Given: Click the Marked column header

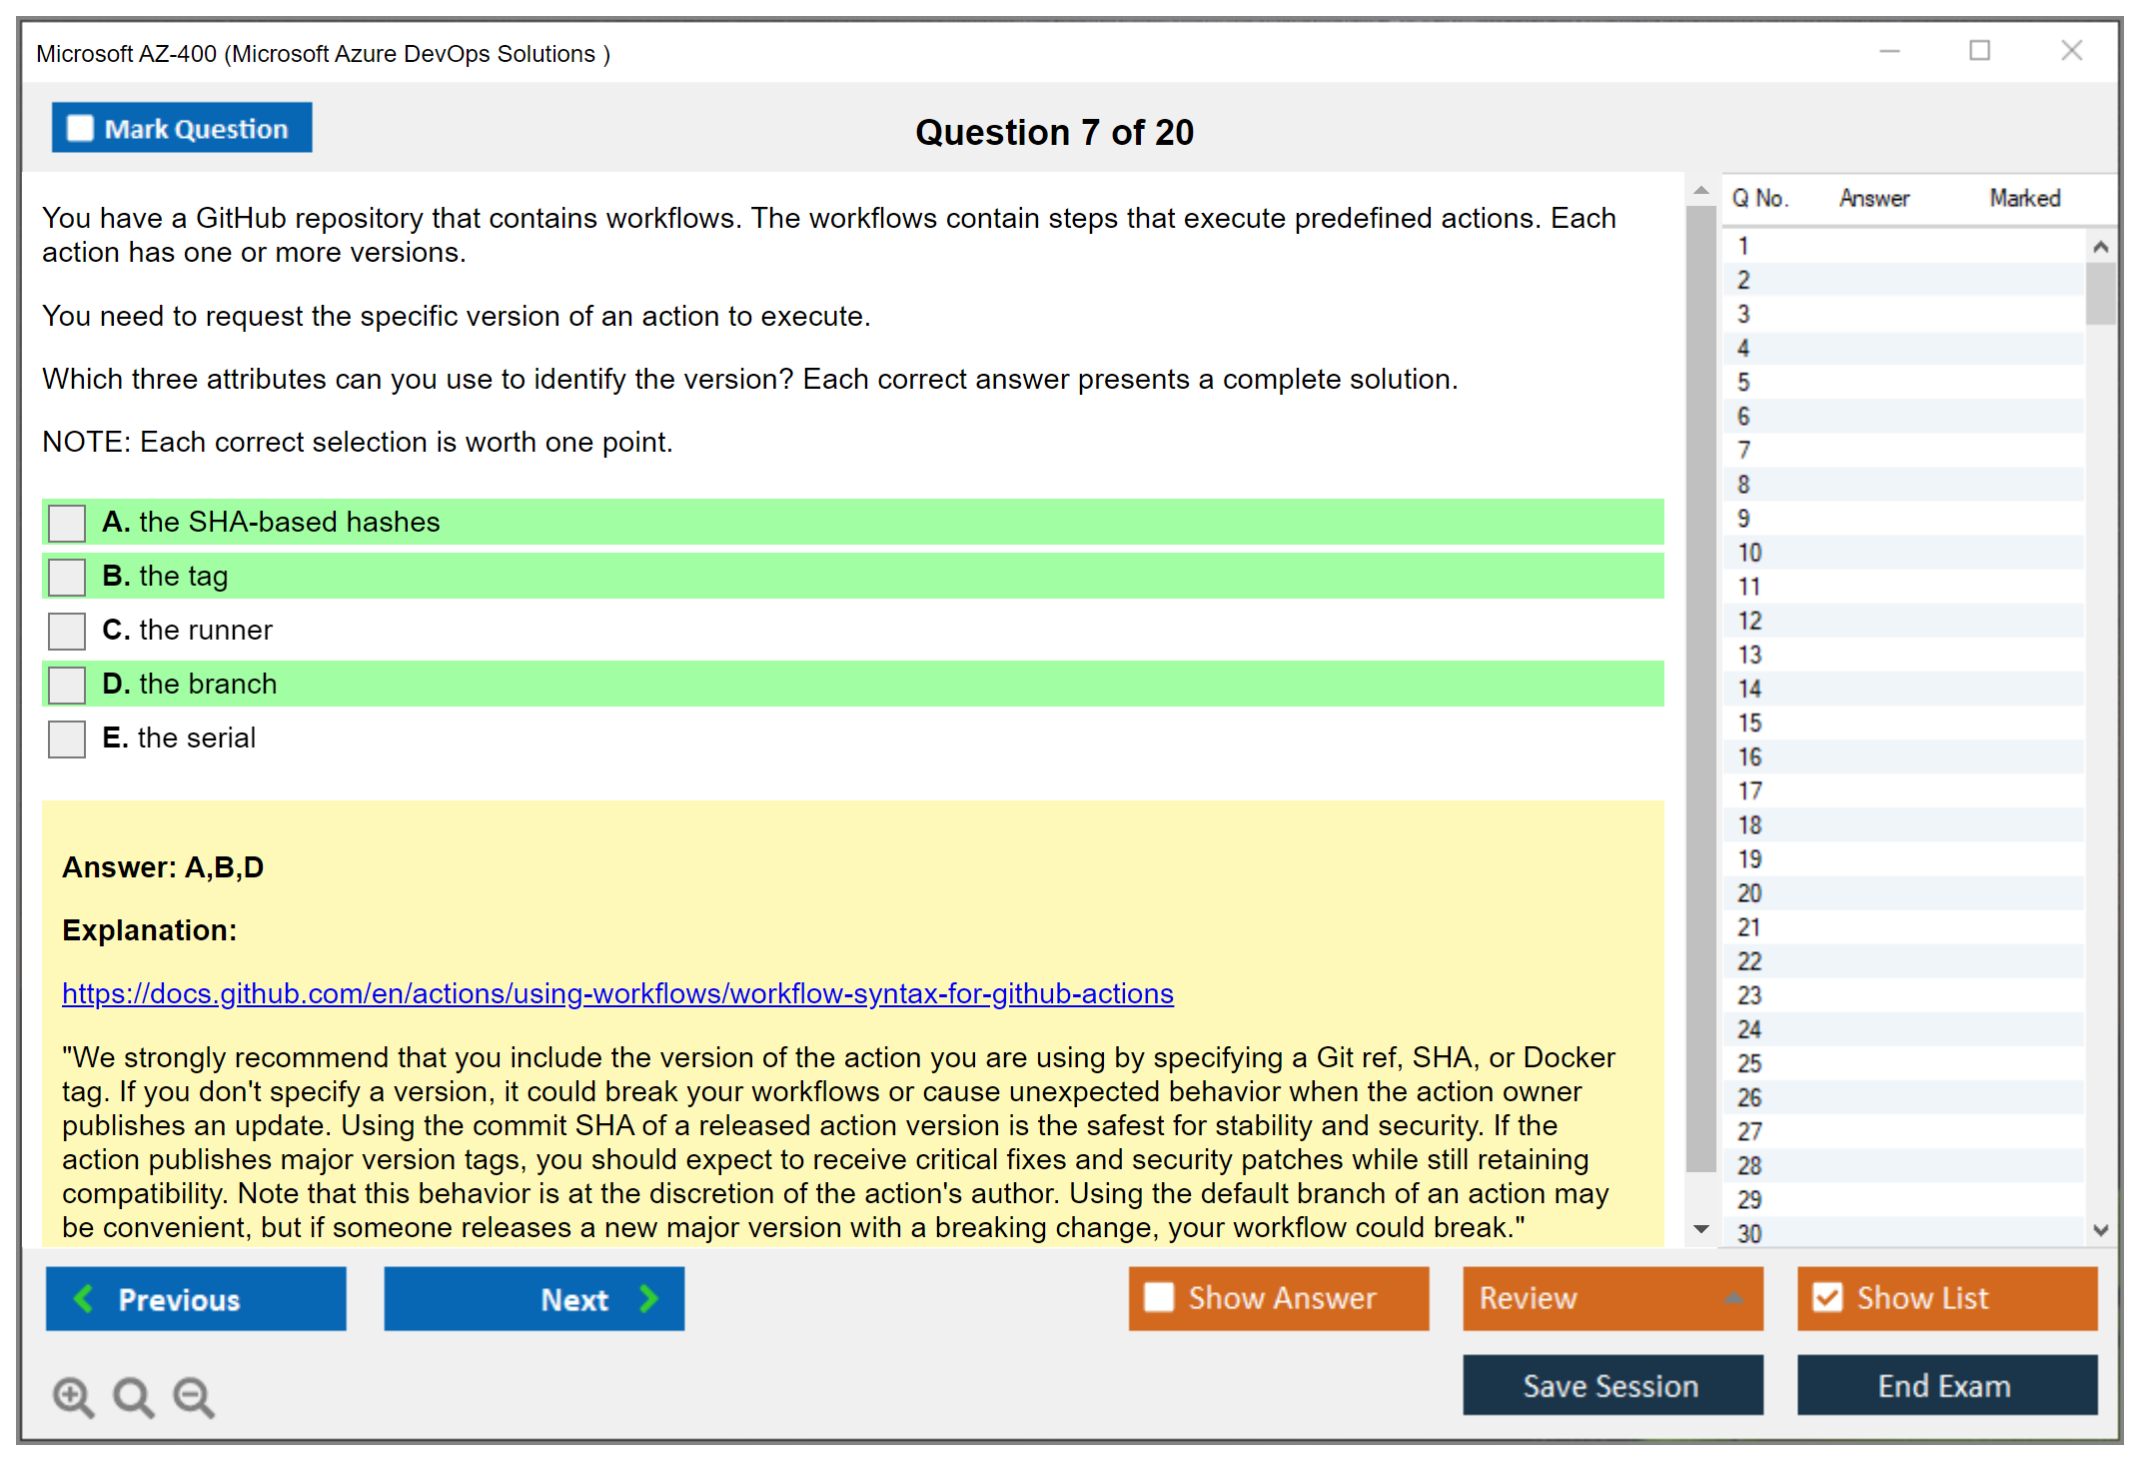Looking at the screenshot, I should (x=2024, y=198).
